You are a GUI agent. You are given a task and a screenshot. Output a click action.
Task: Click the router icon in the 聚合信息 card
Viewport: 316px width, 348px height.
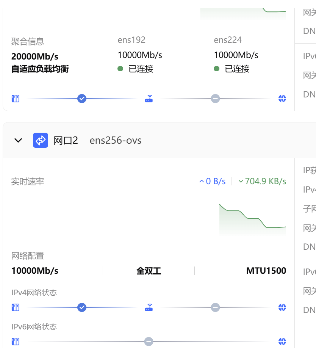click(x=149, y=99)
